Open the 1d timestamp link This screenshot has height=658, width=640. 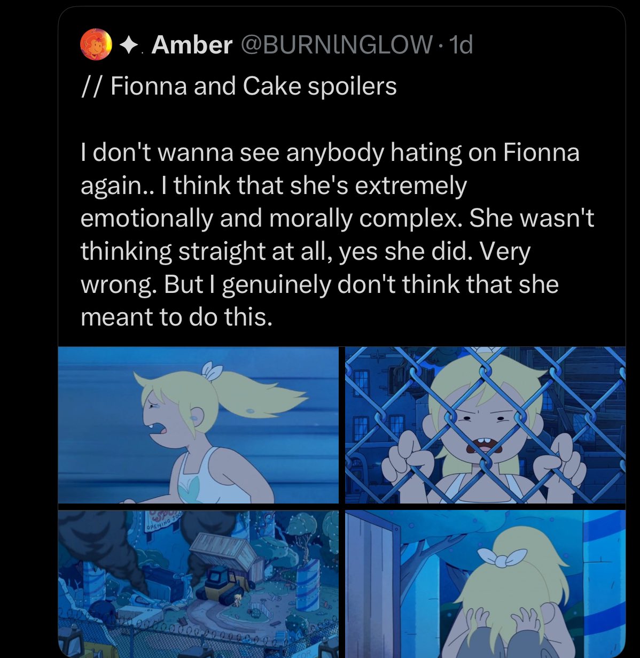pyautogui.click(x=461, y=44)
